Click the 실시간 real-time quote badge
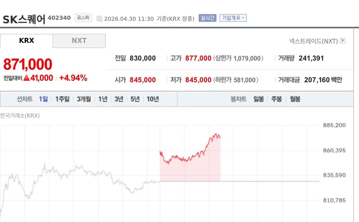The width and height of the screenshot is (359, 222). (207, 18)
